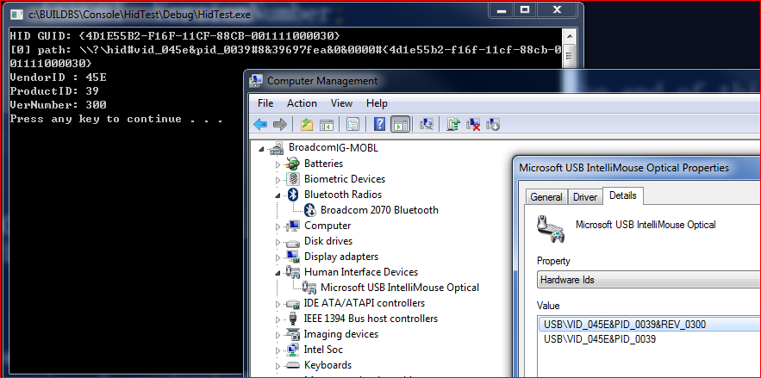Click the Batteries category icon
Image resolution: width=761 pixels, height=378 pixels.
pos(293,164)
